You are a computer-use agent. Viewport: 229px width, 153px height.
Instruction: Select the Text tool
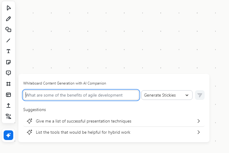point(8,51)
